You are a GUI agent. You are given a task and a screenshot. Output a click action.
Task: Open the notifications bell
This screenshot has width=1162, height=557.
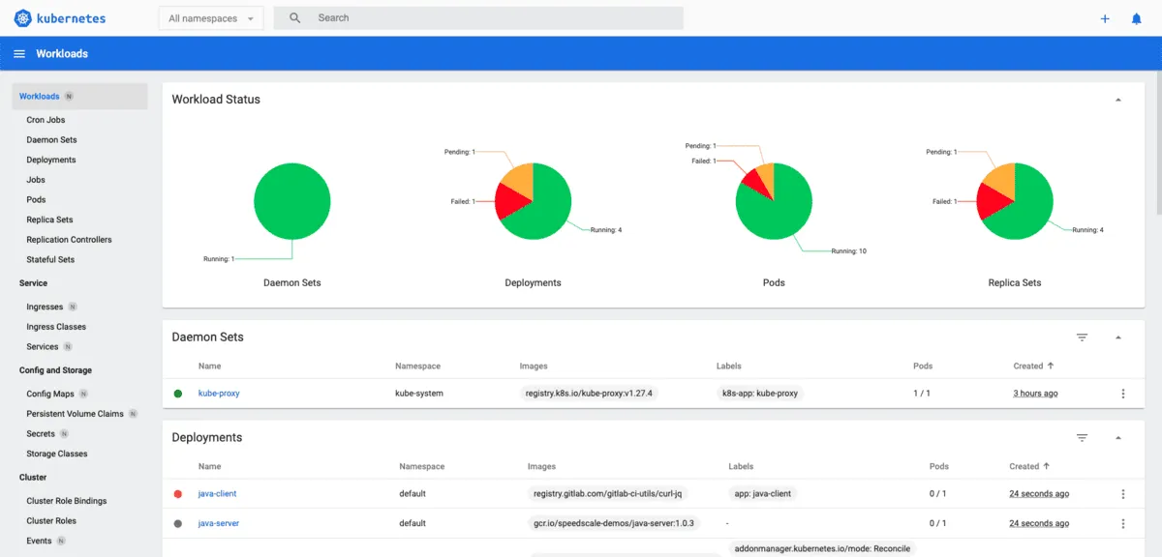pos(1135,17)
